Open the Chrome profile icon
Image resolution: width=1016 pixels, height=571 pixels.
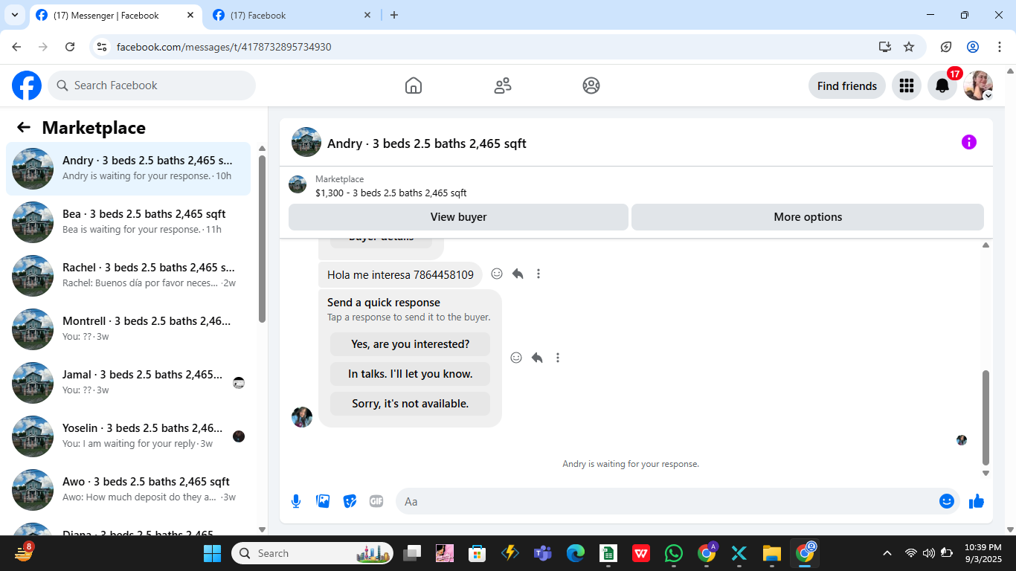click(973, 47)
